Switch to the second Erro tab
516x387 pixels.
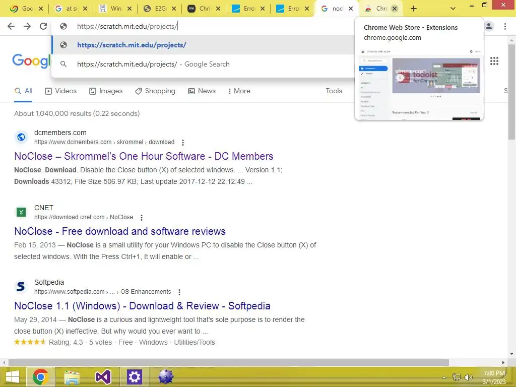click(289, 9)
